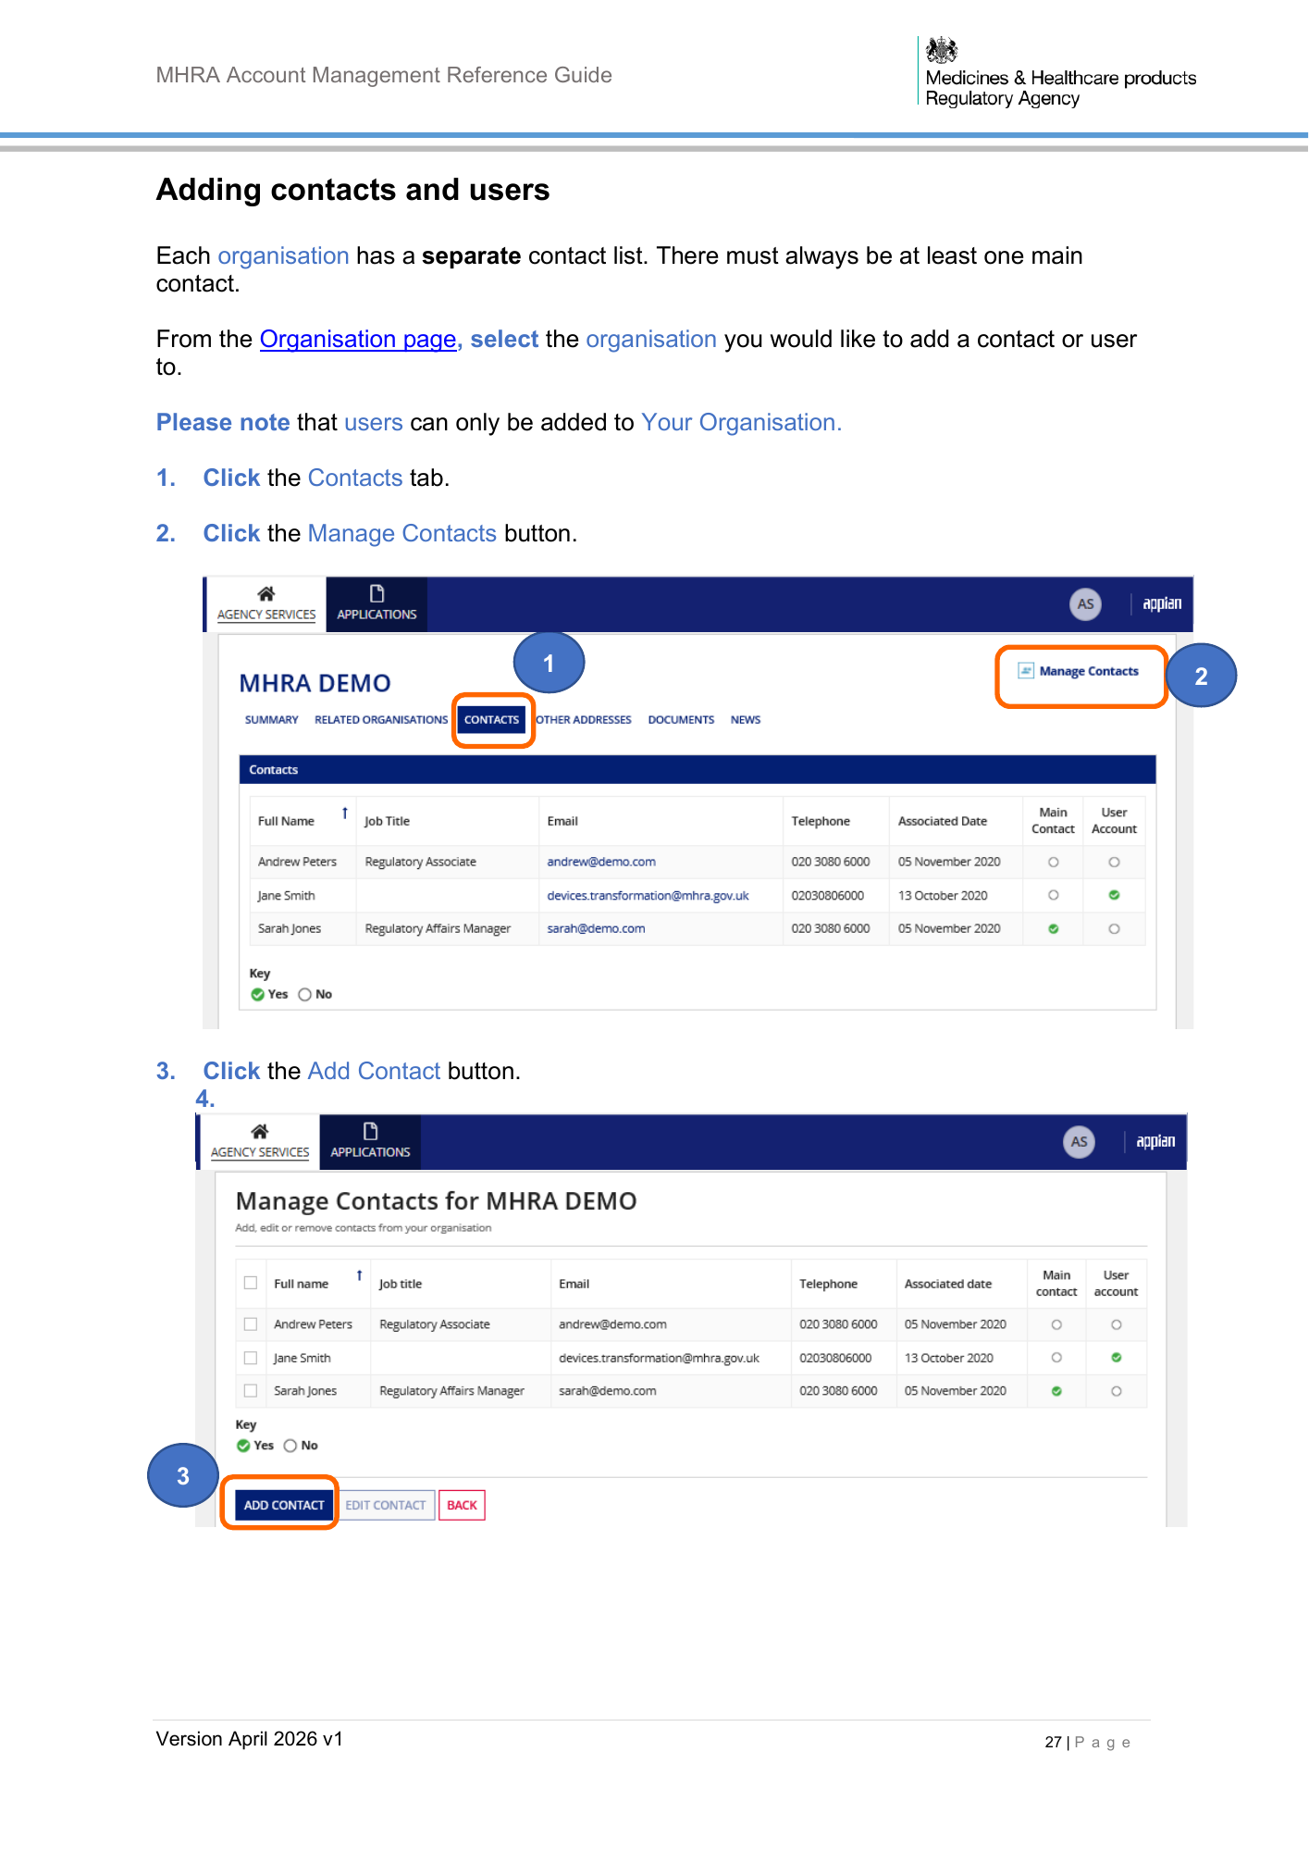Image resolution: width=1309 pixels, height=1851 pixels.
Task: Click Regulatory Affairs Manager cell in Manage Contacts
Action: (461, 1391)
